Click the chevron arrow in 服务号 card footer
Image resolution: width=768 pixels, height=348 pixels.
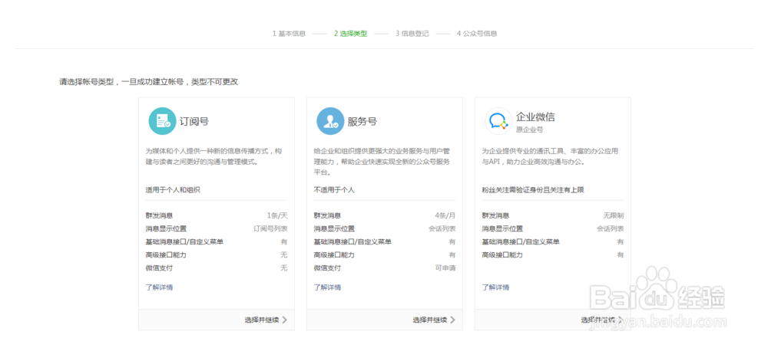[x=453, y=320]
